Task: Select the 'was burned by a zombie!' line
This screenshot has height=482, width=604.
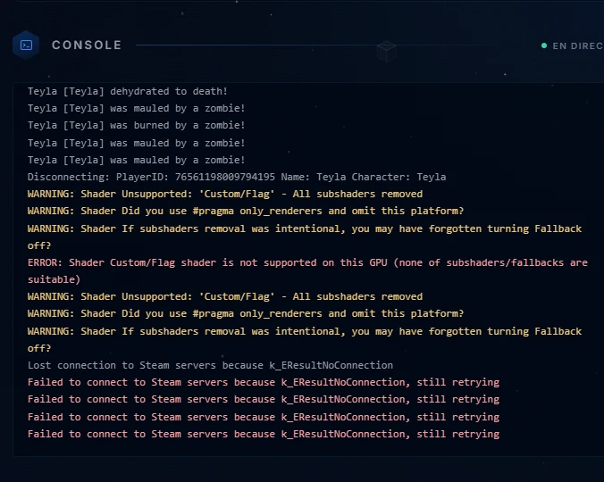Action: pyautogui.click(x=137, y=125)
